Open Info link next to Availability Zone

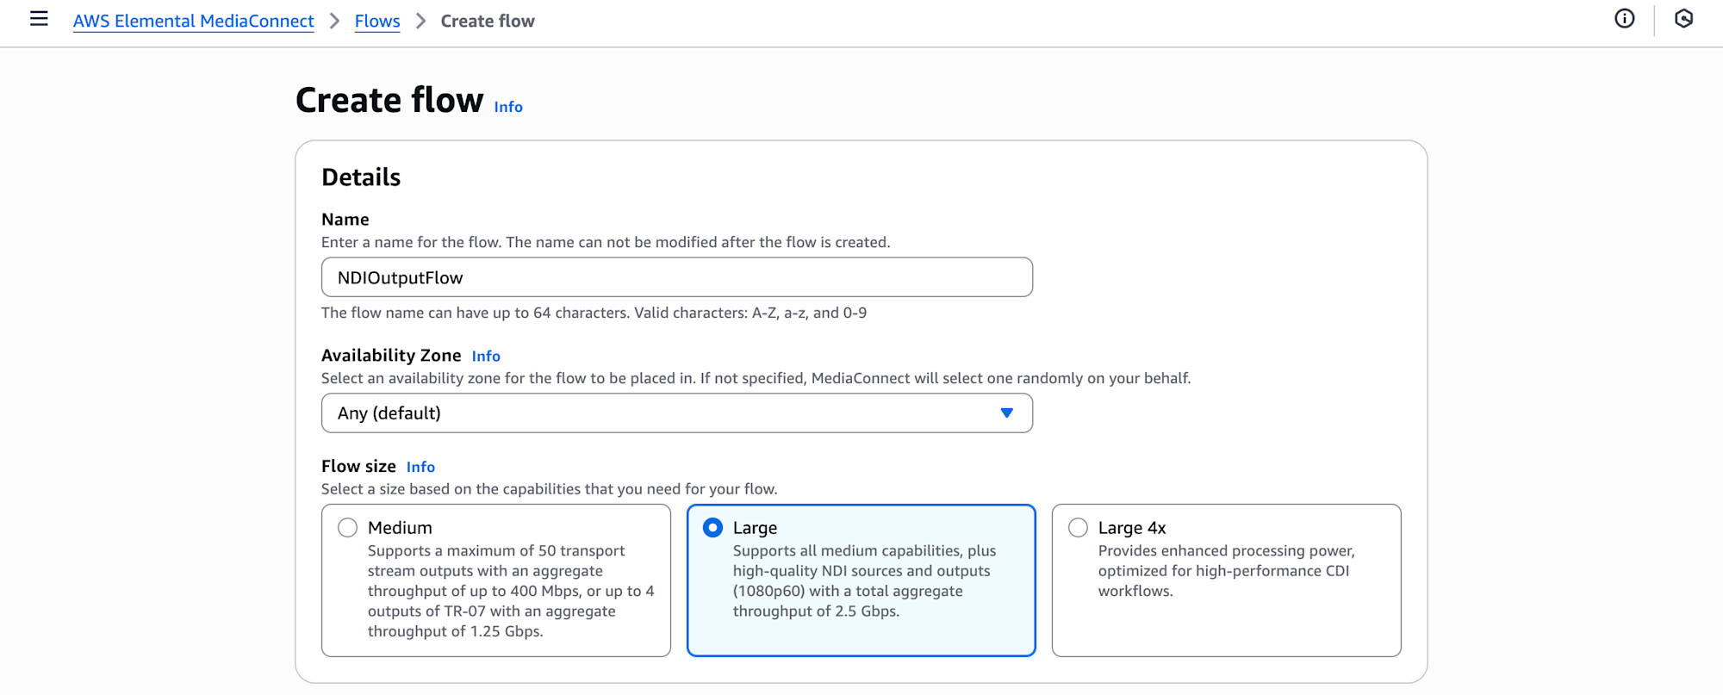coord(486,356)
